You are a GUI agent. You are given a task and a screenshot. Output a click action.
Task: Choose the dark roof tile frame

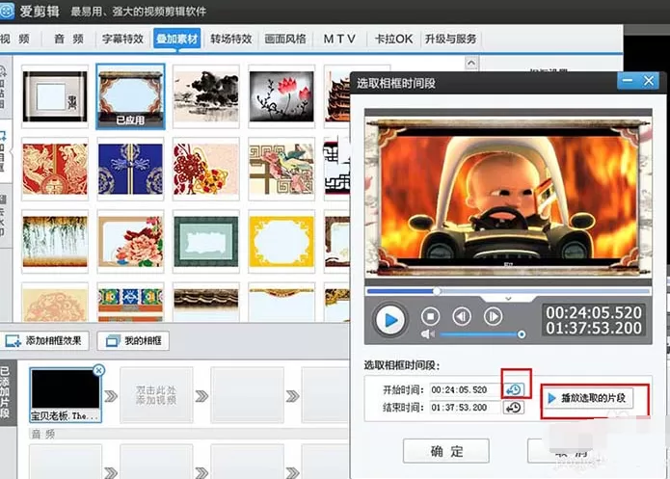(x=206, y=304)
